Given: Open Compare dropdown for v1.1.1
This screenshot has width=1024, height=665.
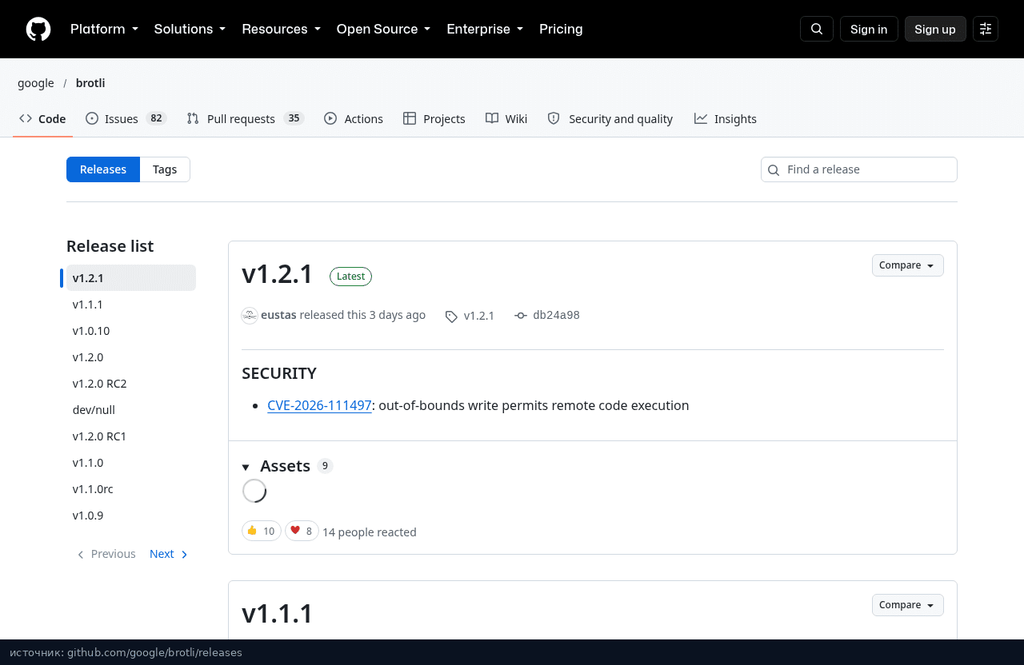Looking at the screenshot, I should (x=907, y=605).
